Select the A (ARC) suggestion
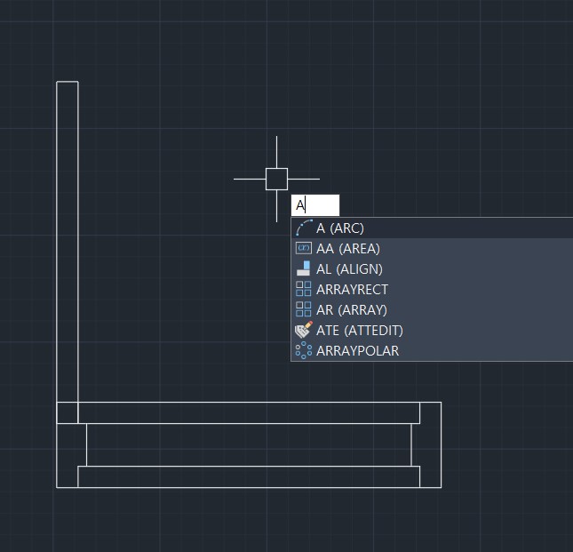Viewport: 573px width, 552px height. (432, 228)
